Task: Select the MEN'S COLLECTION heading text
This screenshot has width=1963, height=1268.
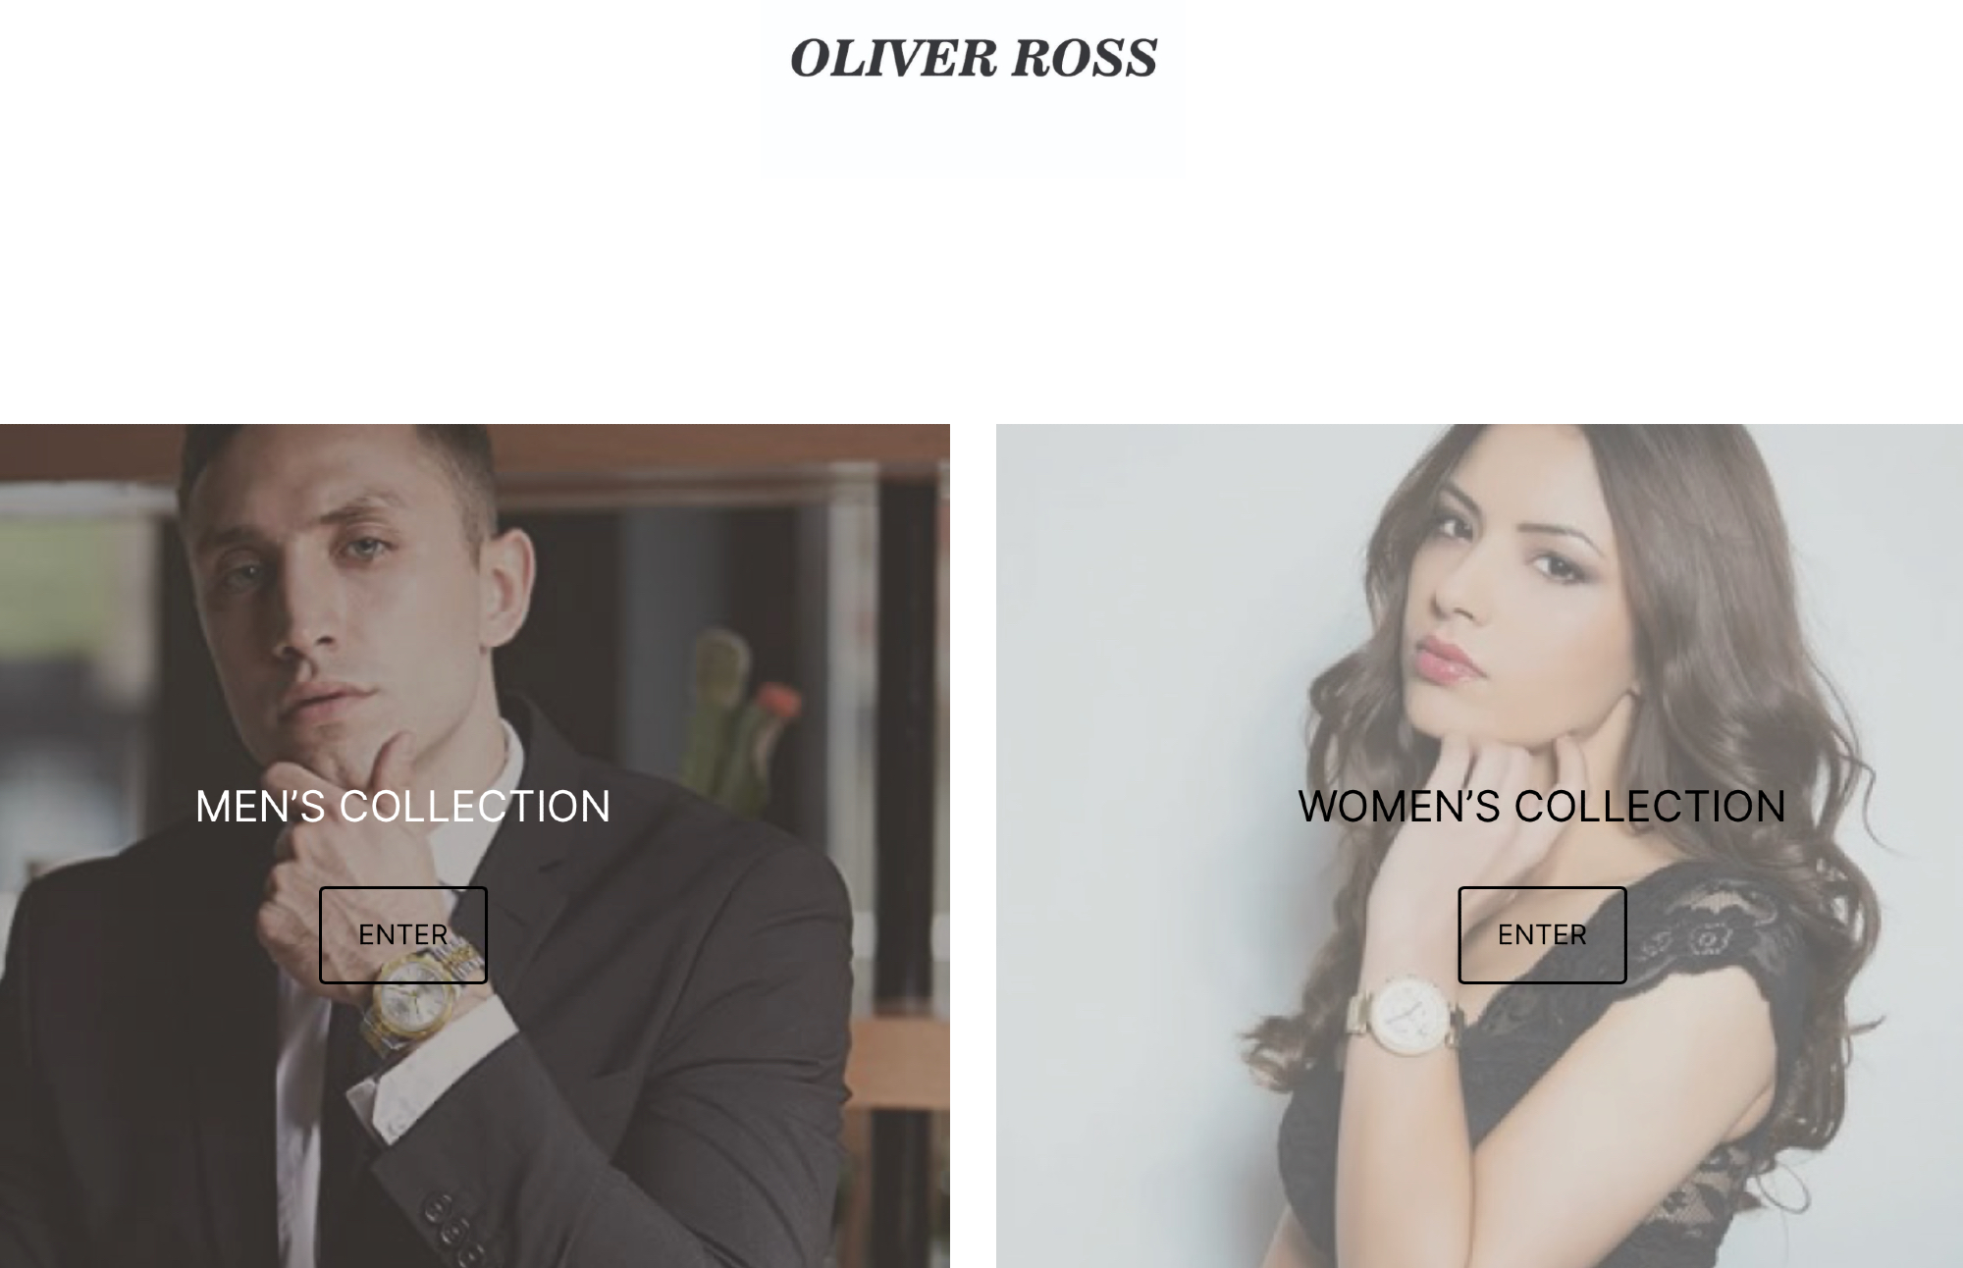Action: coord(402,807)
